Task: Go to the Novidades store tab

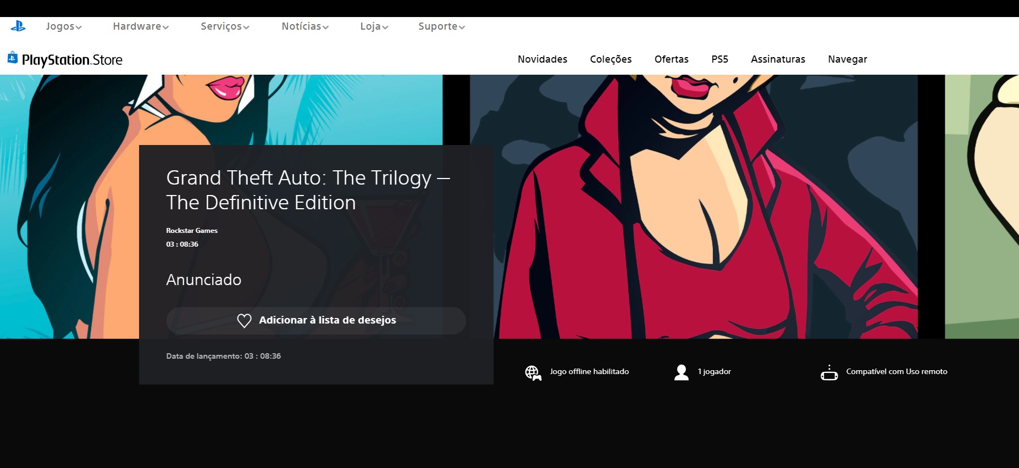Action: pyautogui.click(x=542, y=59)
